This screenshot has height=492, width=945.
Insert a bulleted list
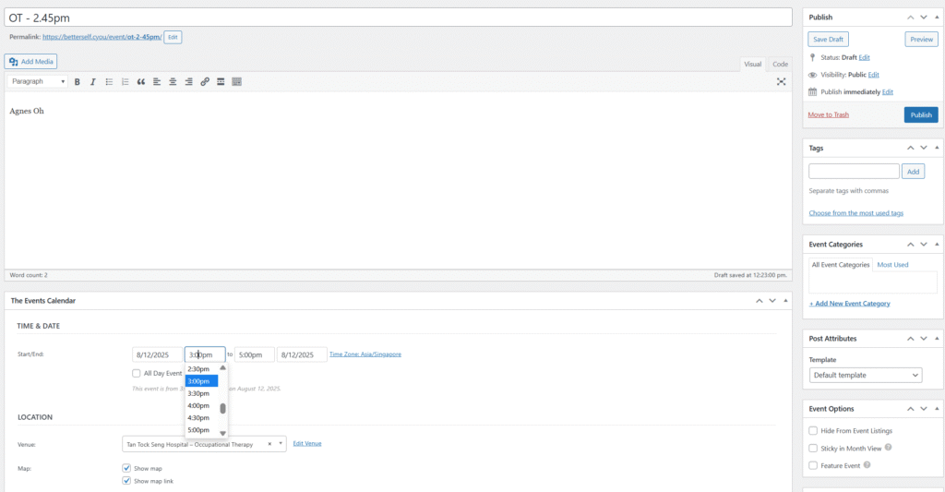[109, 82]
